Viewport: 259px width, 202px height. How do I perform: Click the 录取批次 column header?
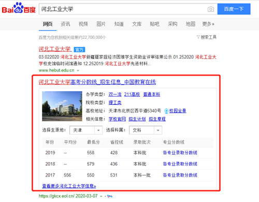(142, 142)
